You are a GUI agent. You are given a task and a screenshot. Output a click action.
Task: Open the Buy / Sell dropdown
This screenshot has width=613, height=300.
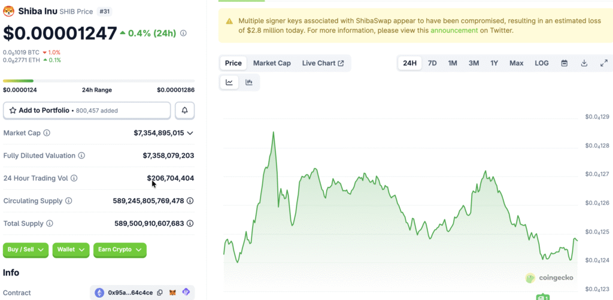pos(26,250)
